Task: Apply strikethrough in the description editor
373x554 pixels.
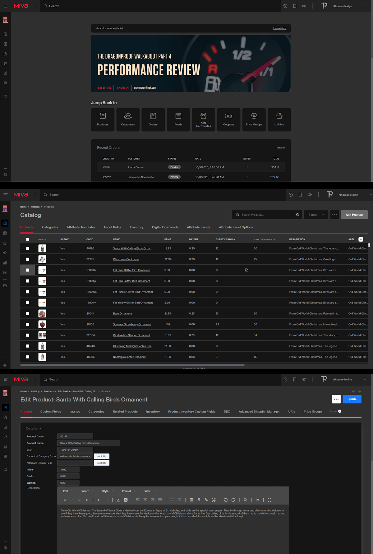Action: click(87, 500)
